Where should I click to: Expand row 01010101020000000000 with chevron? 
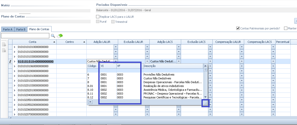pos(15,52)
